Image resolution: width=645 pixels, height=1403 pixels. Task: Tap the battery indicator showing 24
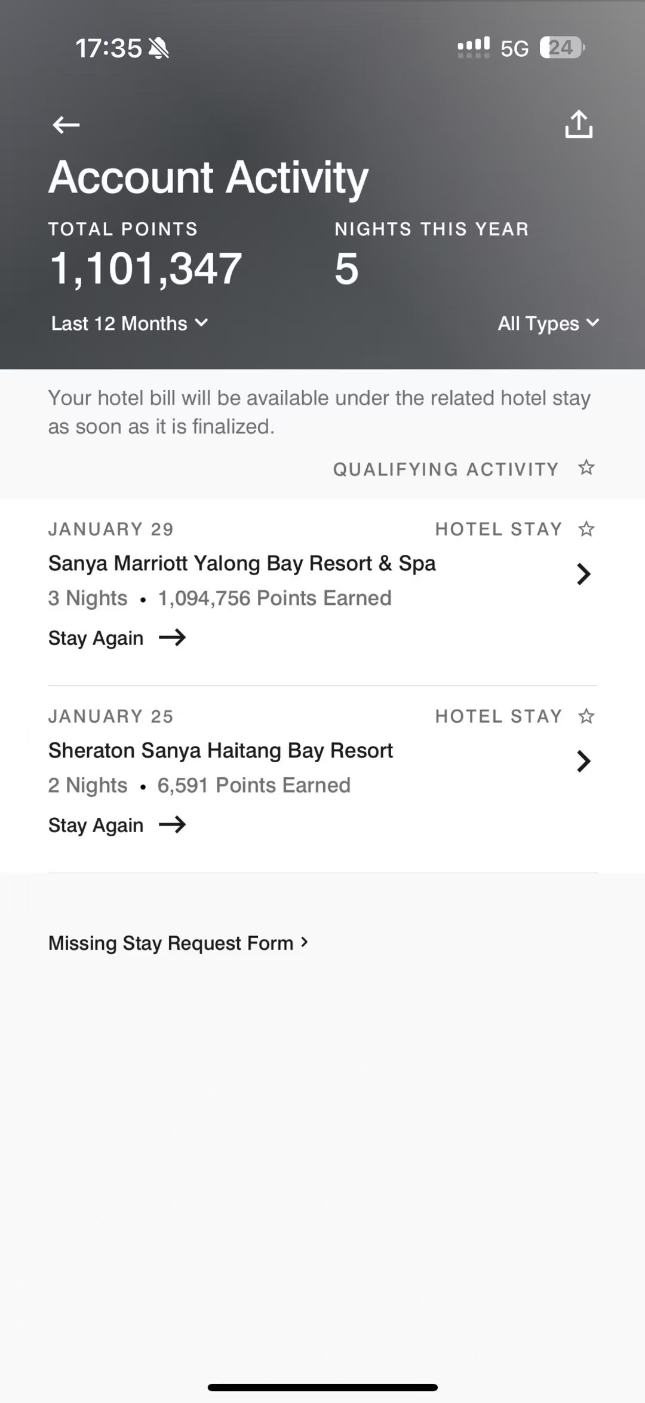(x=562, y=47)
